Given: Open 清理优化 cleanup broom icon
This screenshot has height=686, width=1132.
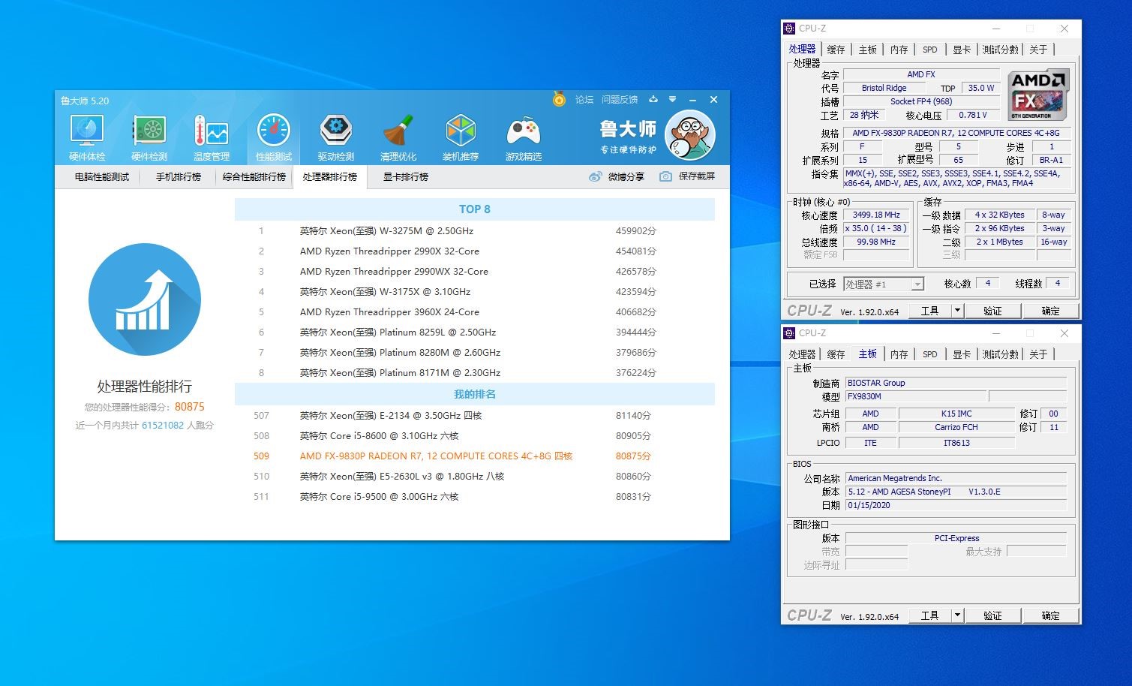Looking at the screenshot, I should 398,138.
